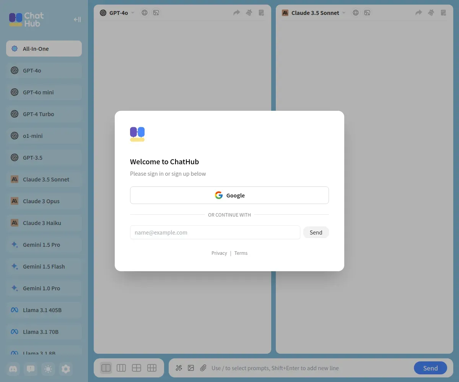459x382 pixels.
Task: Toggle the light/dark theme sun icon
Action: 48,369
